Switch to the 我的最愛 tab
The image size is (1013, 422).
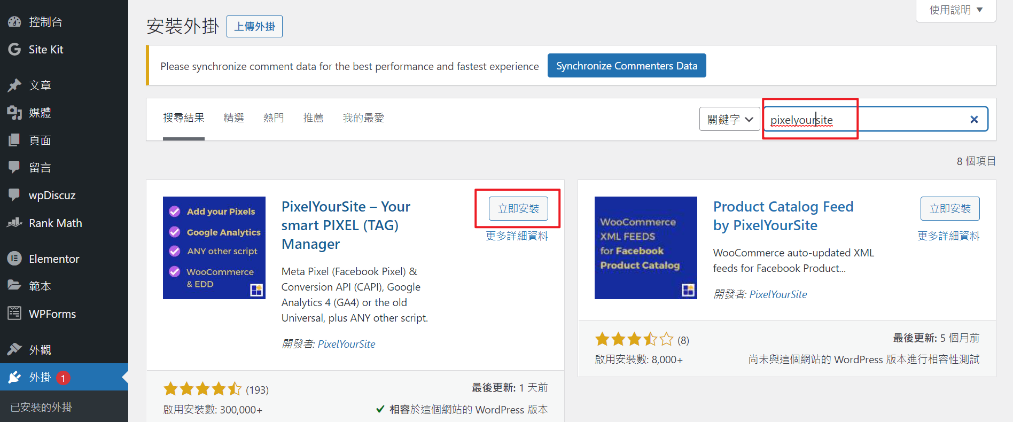coord(363,118)
